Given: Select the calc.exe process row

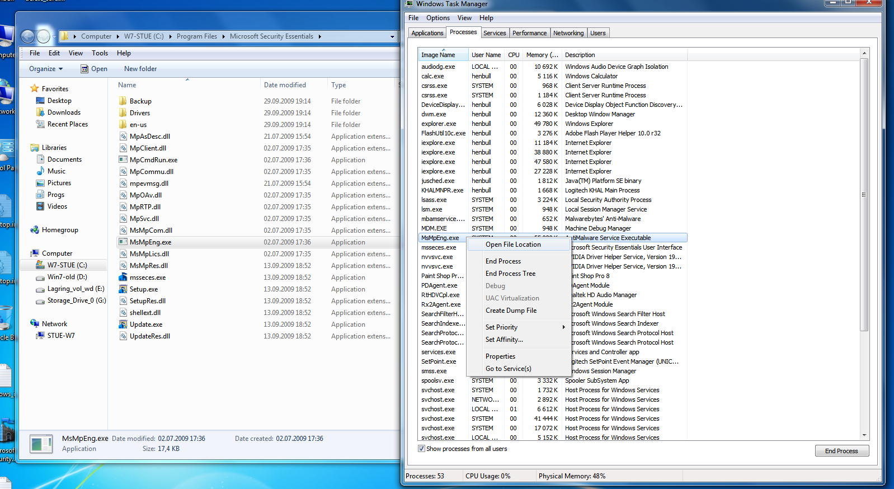Looking at the screenshot, I should [552, 76].
